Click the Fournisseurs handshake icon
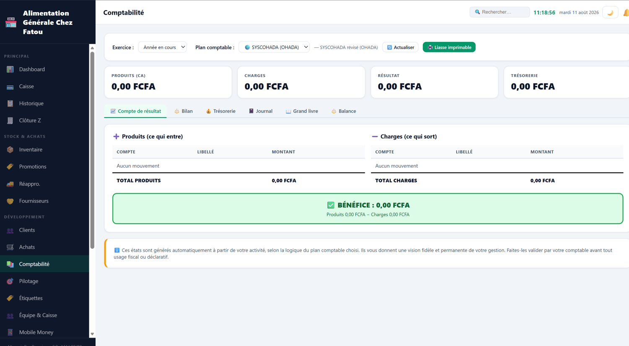Viewport: 629px width, 346px height. (x=10, y=201)
